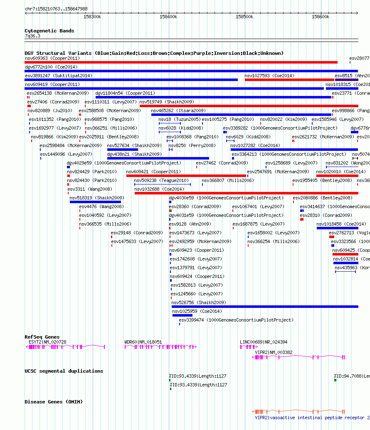The width and height of the screenshot is (370, 430).
Task: Click esv3311 (Wang2008) label
Action: [90, 189]
